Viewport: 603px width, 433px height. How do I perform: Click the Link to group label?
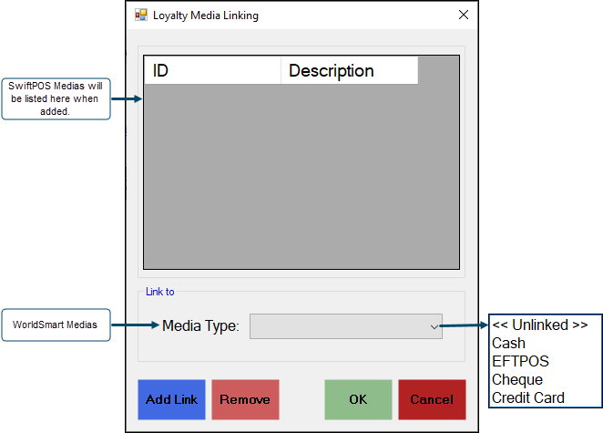point(160,292)
